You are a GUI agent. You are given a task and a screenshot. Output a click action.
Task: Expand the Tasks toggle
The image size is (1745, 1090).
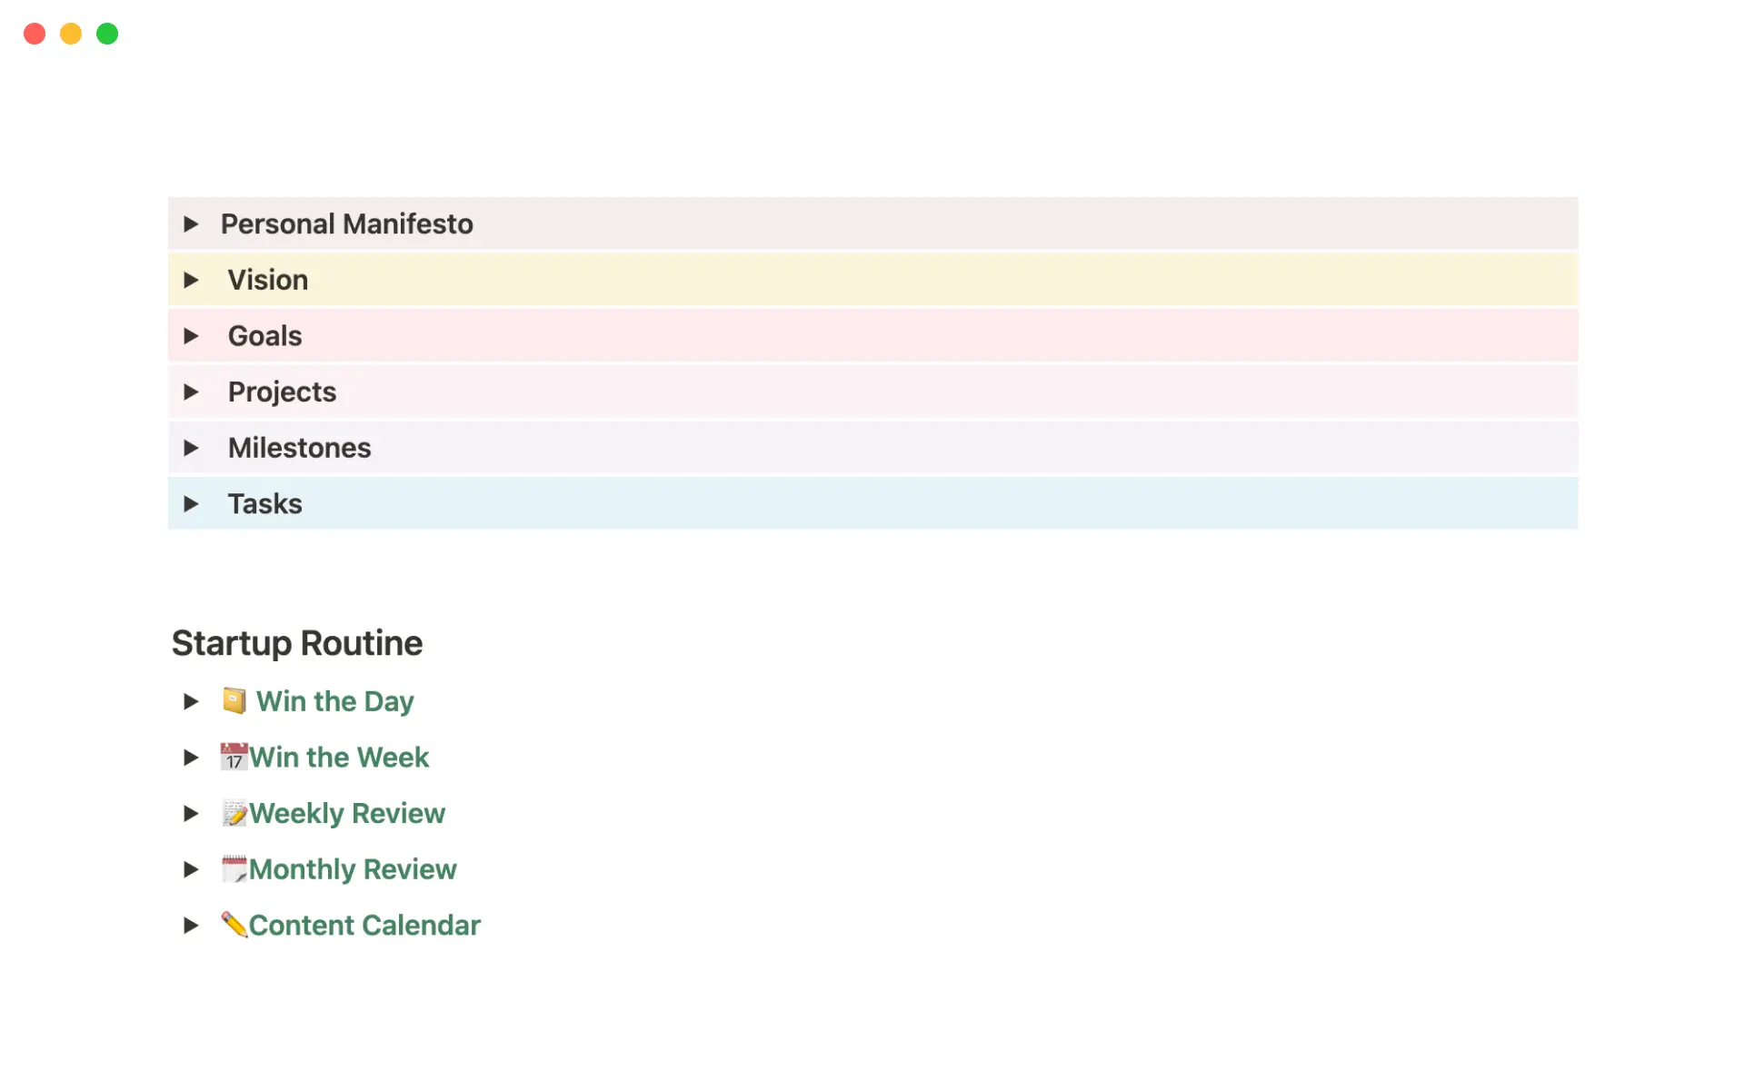[x=192, y=503]
